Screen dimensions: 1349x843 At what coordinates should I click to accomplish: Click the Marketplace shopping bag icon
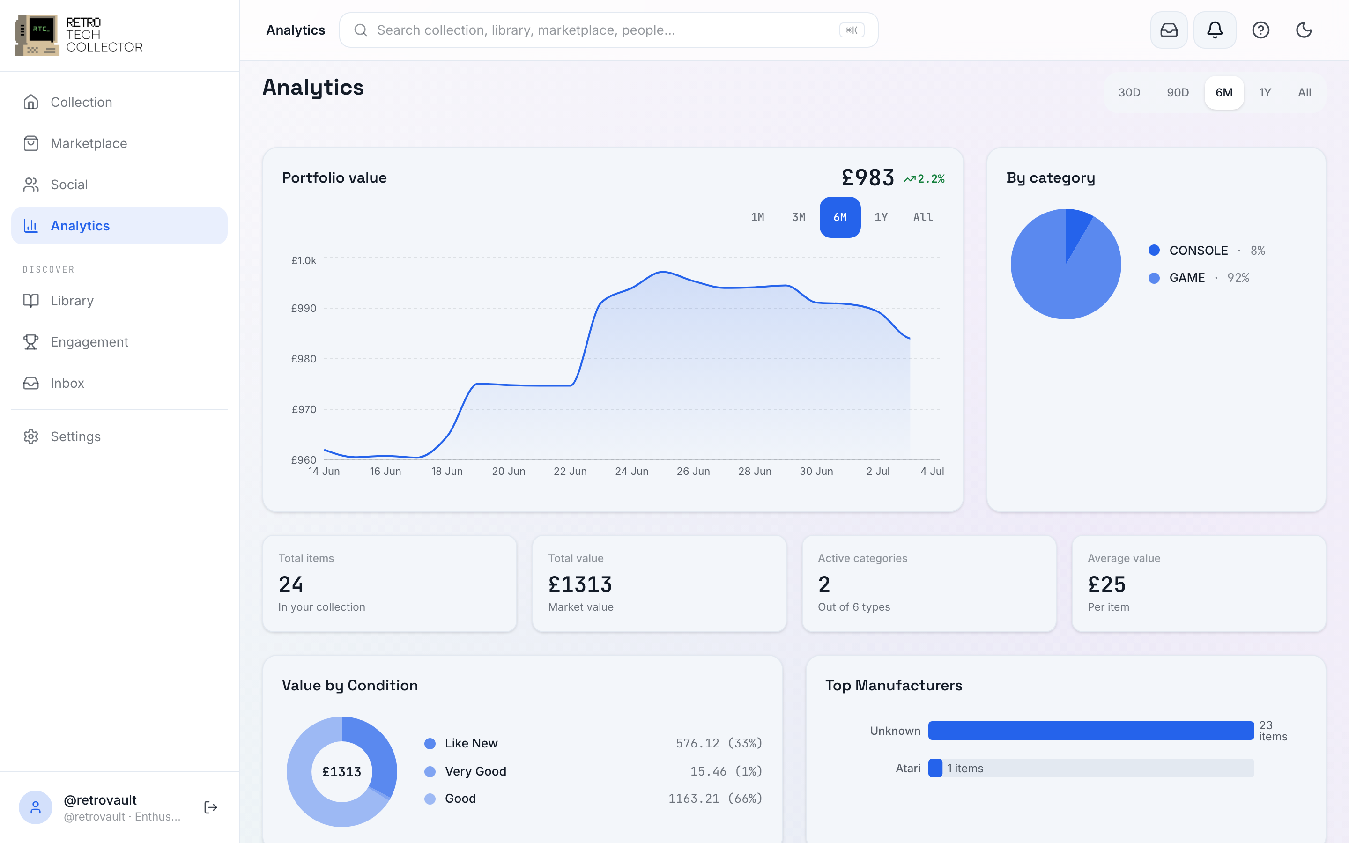point(31,143)
